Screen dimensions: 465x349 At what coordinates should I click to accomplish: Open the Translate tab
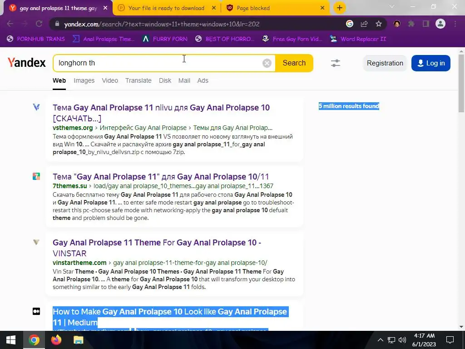[138, 80]
